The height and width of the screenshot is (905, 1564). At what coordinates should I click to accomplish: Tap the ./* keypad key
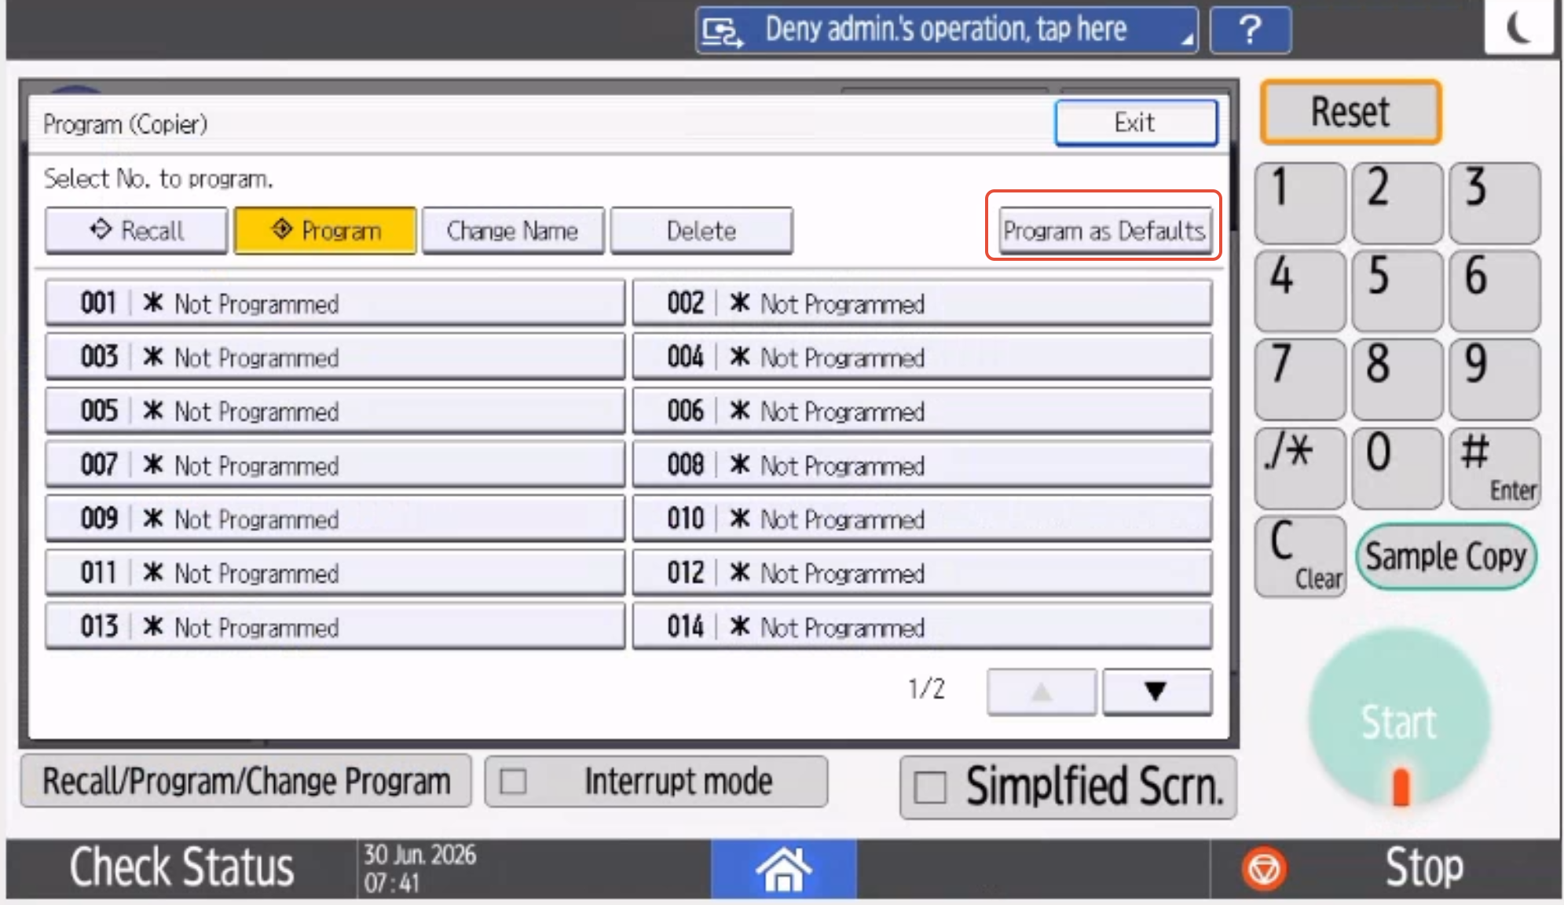(1300, 468)
